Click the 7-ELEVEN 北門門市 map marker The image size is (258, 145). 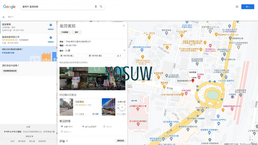[x=218, y=117]
